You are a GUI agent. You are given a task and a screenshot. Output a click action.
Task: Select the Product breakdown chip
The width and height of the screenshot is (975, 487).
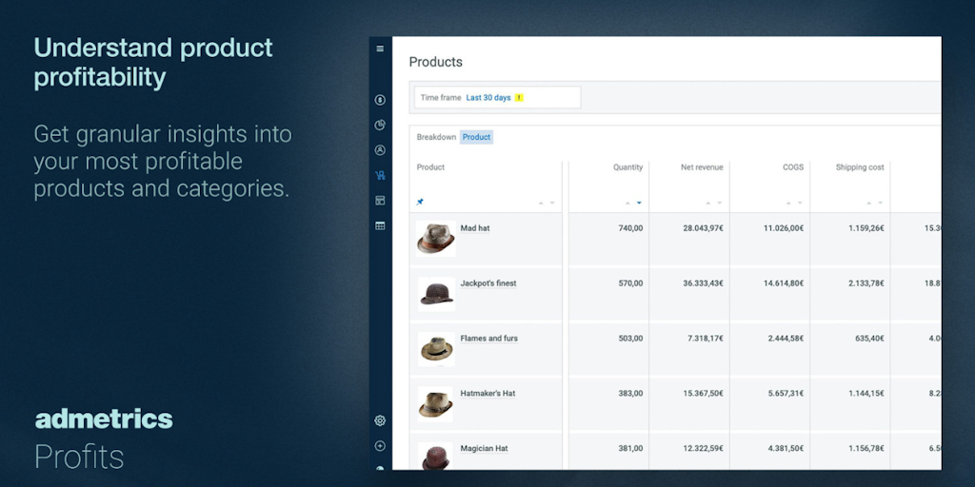(x=476, y=137)
